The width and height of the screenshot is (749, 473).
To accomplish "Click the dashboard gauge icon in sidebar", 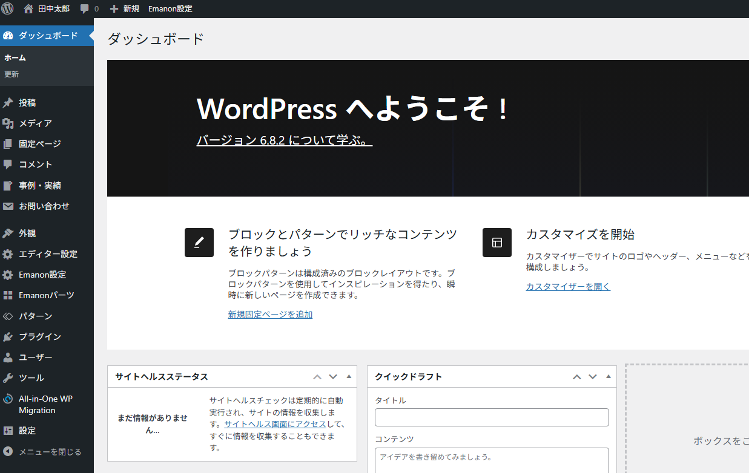I will coord(8,36).
